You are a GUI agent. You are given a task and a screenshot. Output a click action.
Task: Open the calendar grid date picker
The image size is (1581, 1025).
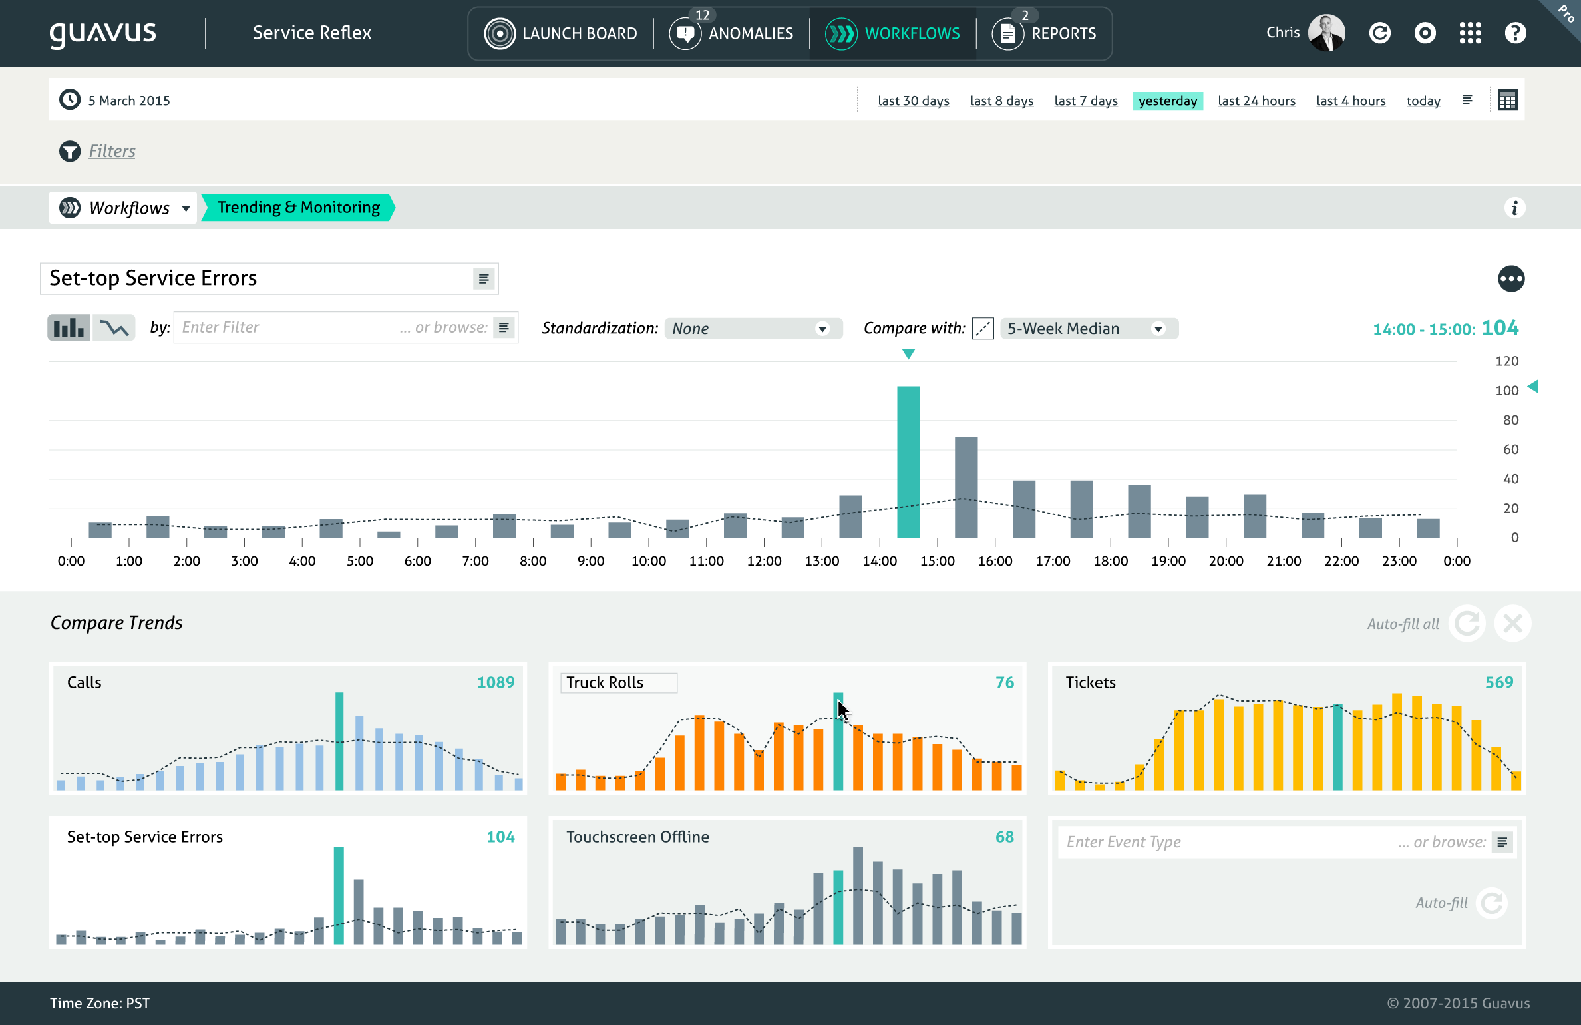(1507, 101)
